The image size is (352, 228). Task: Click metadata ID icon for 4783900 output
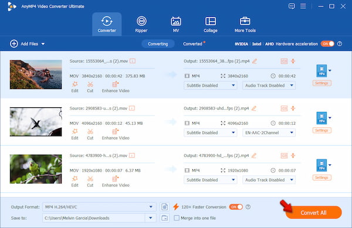pos(284,155)
